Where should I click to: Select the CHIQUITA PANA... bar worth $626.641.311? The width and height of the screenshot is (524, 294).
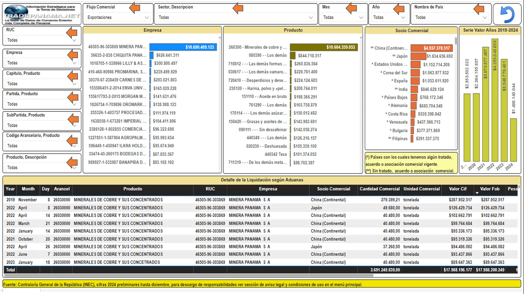tap(152, 55)
